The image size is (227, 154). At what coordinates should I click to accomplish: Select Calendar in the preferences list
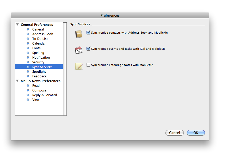tap(39, 44)
